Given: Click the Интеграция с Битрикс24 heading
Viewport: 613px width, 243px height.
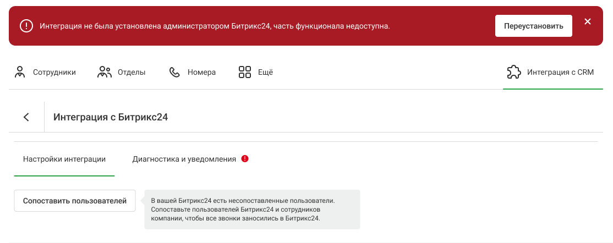Looking at the screenshot, I should coord(110,117).
